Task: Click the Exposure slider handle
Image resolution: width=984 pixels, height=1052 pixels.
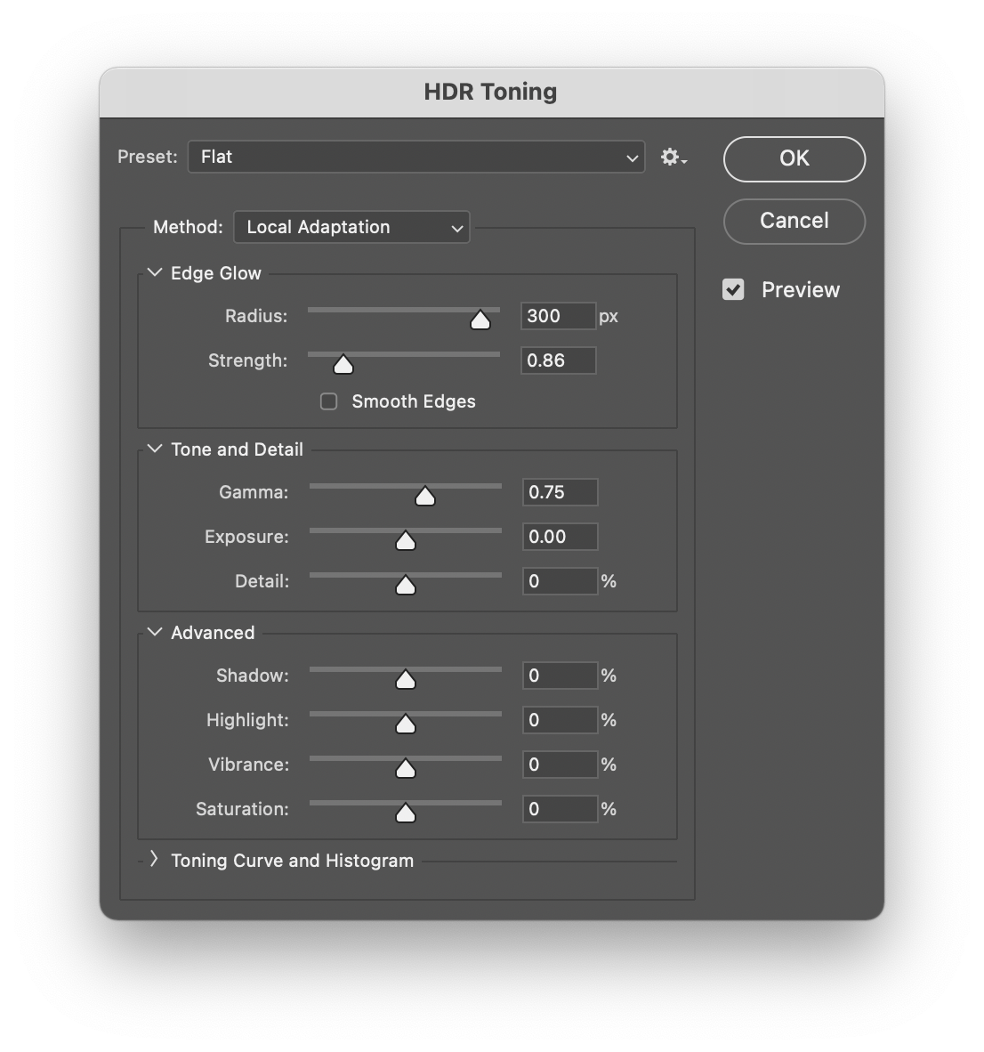Action: (406, 541)
